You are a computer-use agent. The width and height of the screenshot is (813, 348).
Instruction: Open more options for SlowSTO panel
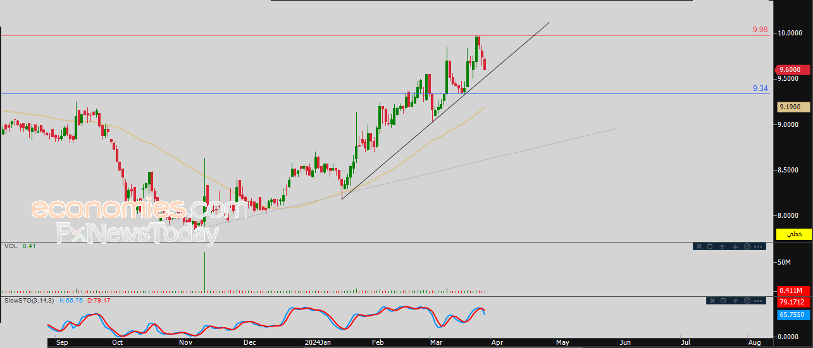pos(758,301)
